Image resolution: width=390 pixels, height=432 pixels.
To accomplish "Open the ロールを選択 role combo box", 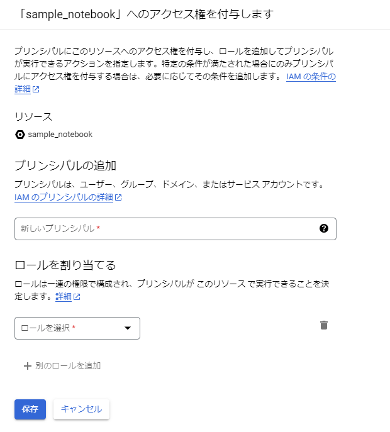I will pos(77,328).
